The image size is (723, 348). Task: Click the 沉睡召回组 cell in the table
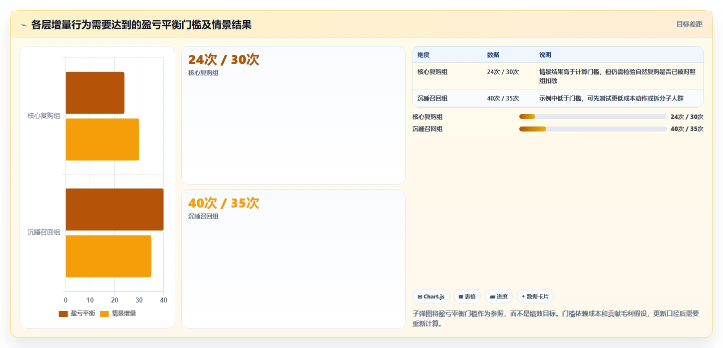(433, 98)
